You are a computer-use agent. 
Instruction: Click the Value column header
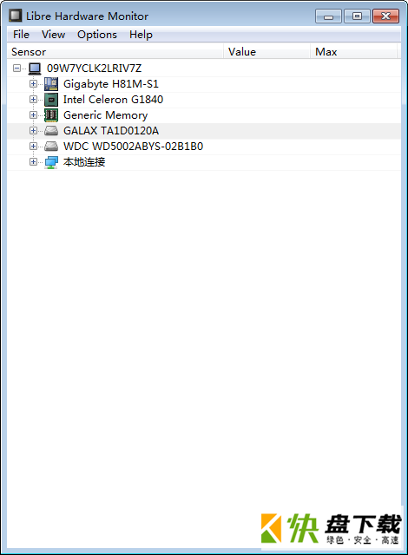[267, 52]
